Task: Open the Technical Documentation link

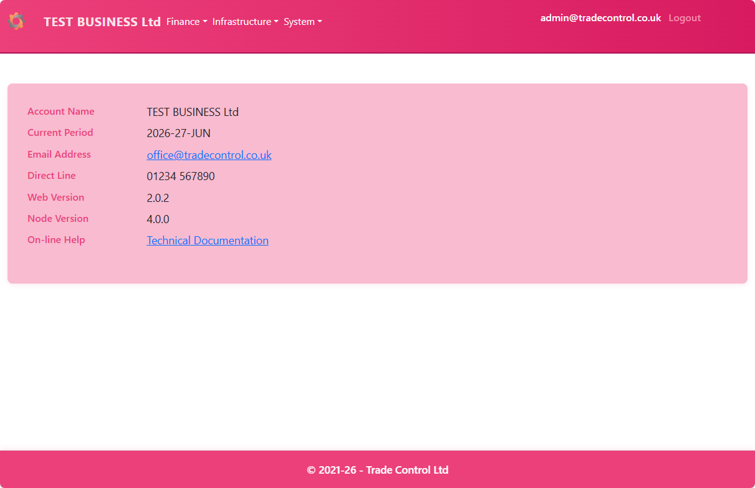Action: tap(208, 241)
